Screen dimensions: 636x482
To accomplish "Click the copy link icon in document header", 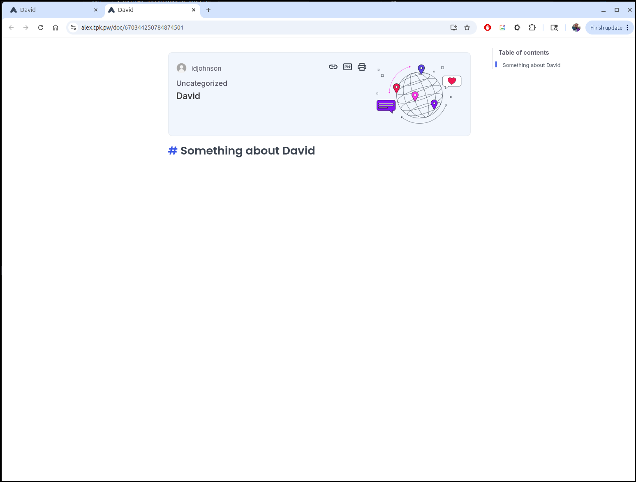I will coord(333,67).
